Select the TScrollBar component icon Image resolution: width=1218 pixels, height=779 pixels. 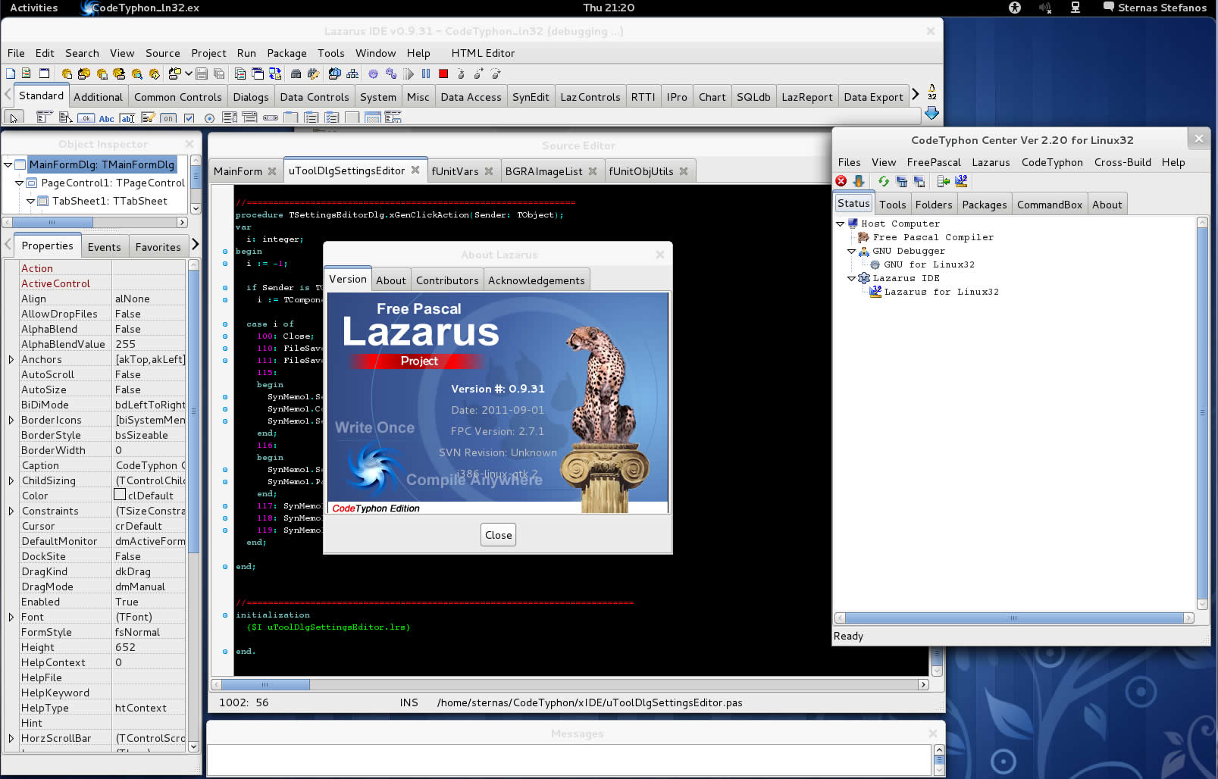(x=271, y=117)
